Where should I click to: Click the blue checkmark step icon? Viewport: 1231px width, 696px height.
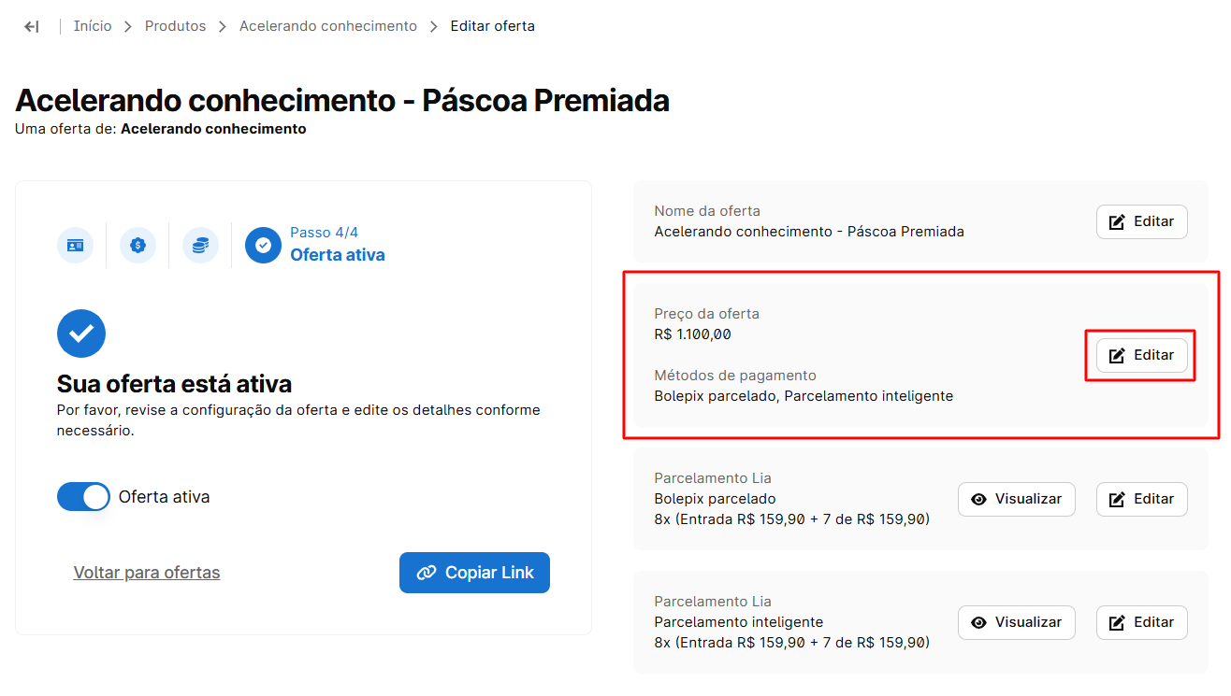click(x=263, y=245)
